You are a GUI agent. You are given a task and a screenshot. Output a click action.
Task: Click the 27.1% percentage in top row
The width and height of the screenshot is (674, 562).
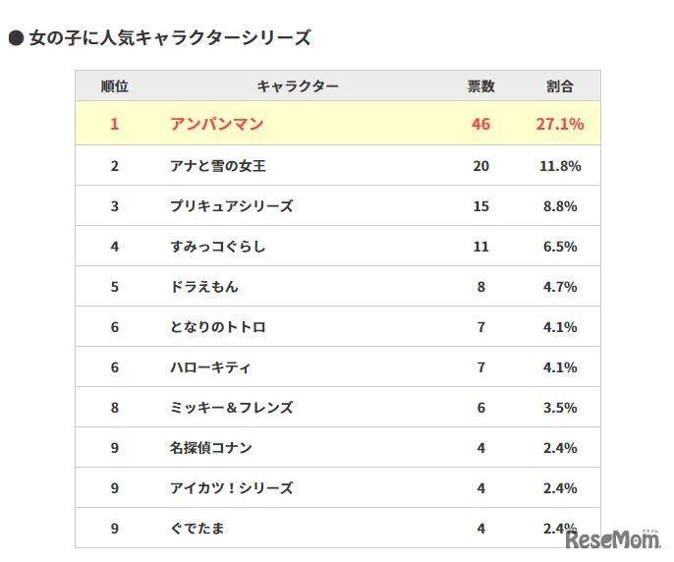560,124
